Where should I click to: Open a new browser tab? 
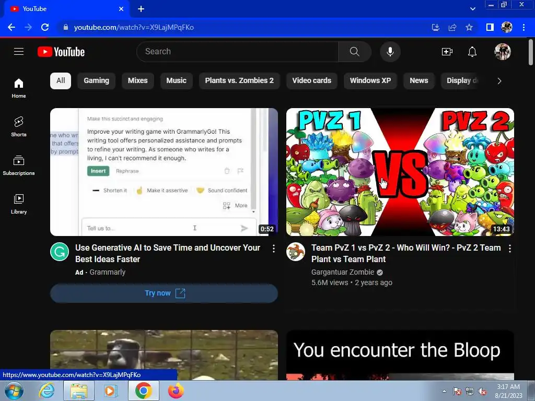(141, 9)
